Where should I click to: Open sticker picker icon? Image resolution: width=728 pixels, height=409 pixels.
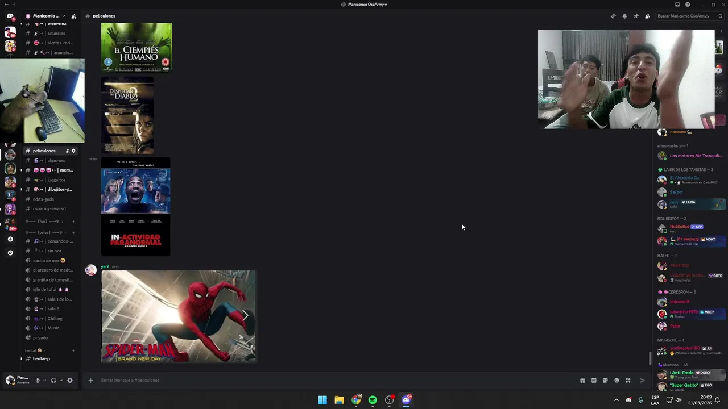(605, 381)
